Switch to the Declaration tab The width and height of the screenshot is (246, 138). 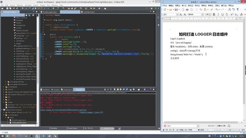click(x=66, y=89)
